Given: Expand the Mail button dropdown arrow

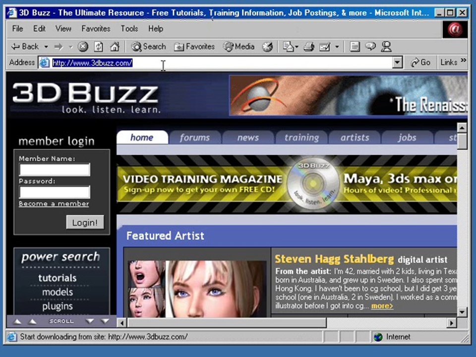Looking at the screenshot, I should point(297,47).
